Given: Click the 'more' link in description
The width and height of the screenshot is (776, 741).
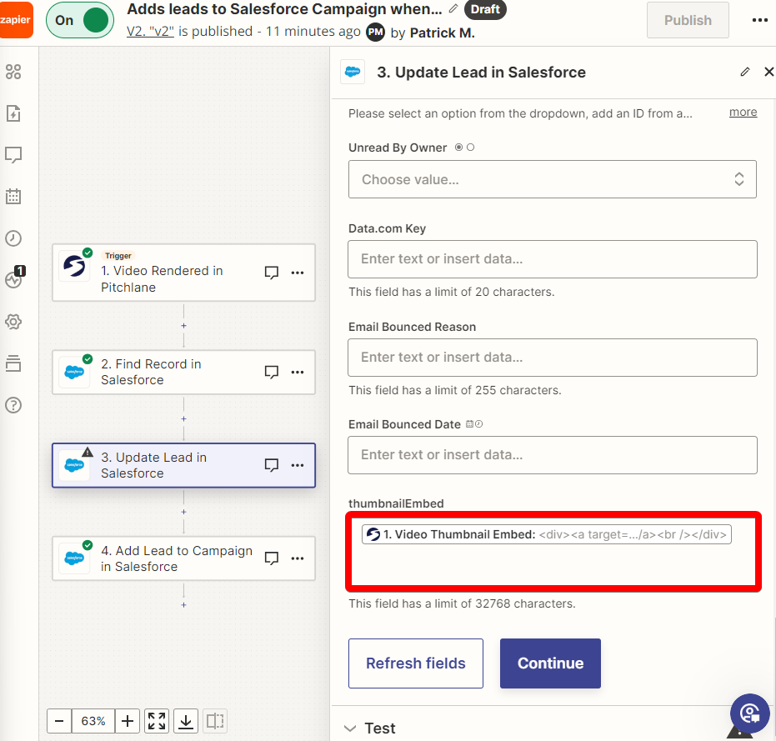Looking at the screenshot, I should 743,113.
